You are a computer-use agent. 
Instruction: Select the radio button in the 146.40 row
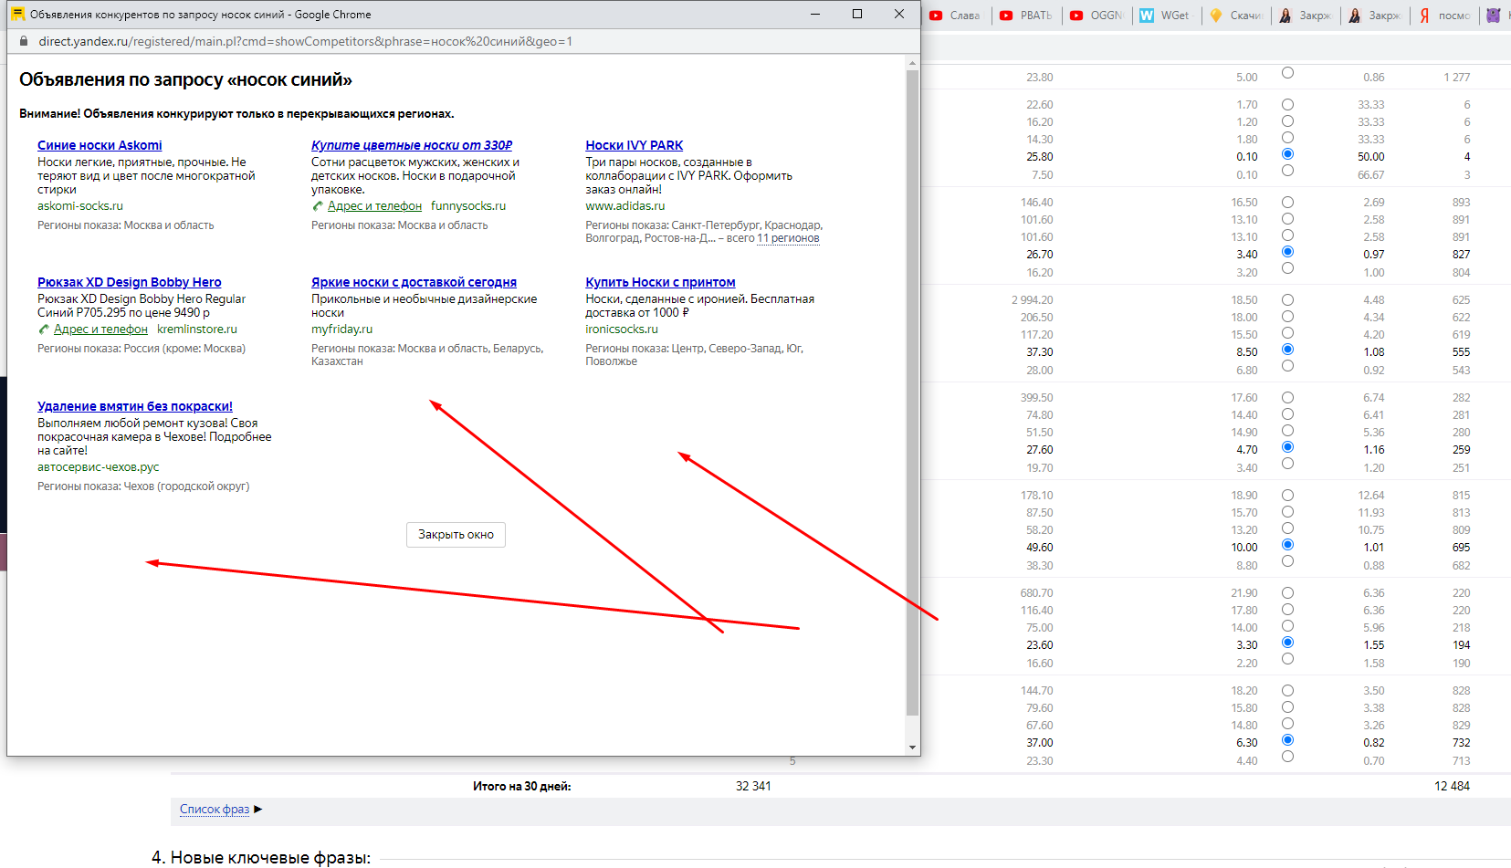point(1287,202)
